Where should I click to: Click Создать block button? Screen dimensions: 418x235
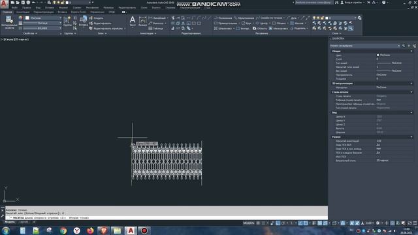[96, 18]
